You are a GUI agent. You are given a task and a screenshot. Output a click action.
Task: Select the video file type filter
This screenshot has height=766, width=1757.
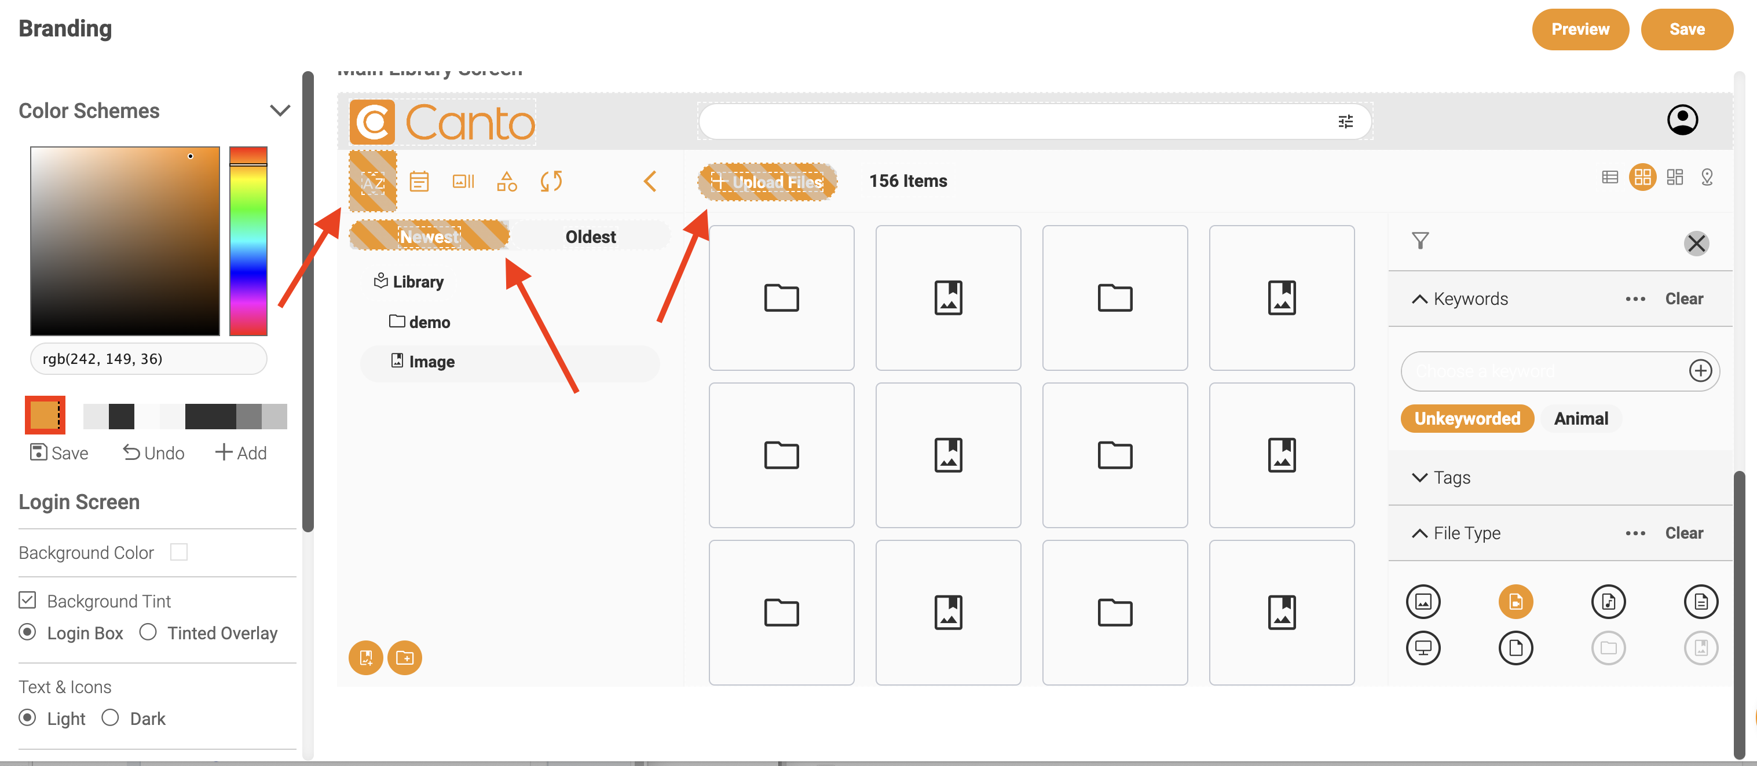pyautogui.click(x=1516, y=601)
